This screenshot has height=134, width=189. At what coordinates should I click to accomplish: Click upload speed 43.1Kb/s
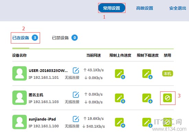[94, 70]
